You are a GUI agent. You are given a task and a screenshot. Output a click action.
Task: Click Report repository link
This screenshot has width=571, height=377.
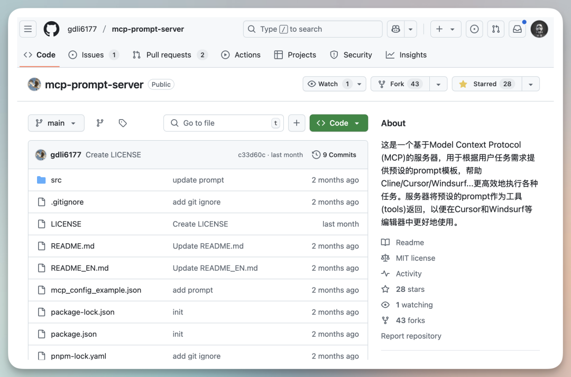click(x=411, y=336)
